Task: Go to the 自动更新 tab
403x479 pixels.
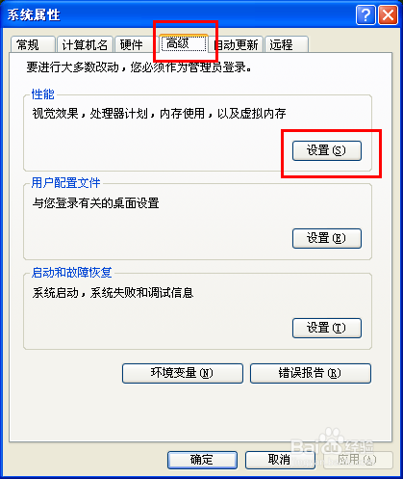Action: [237, 44]
